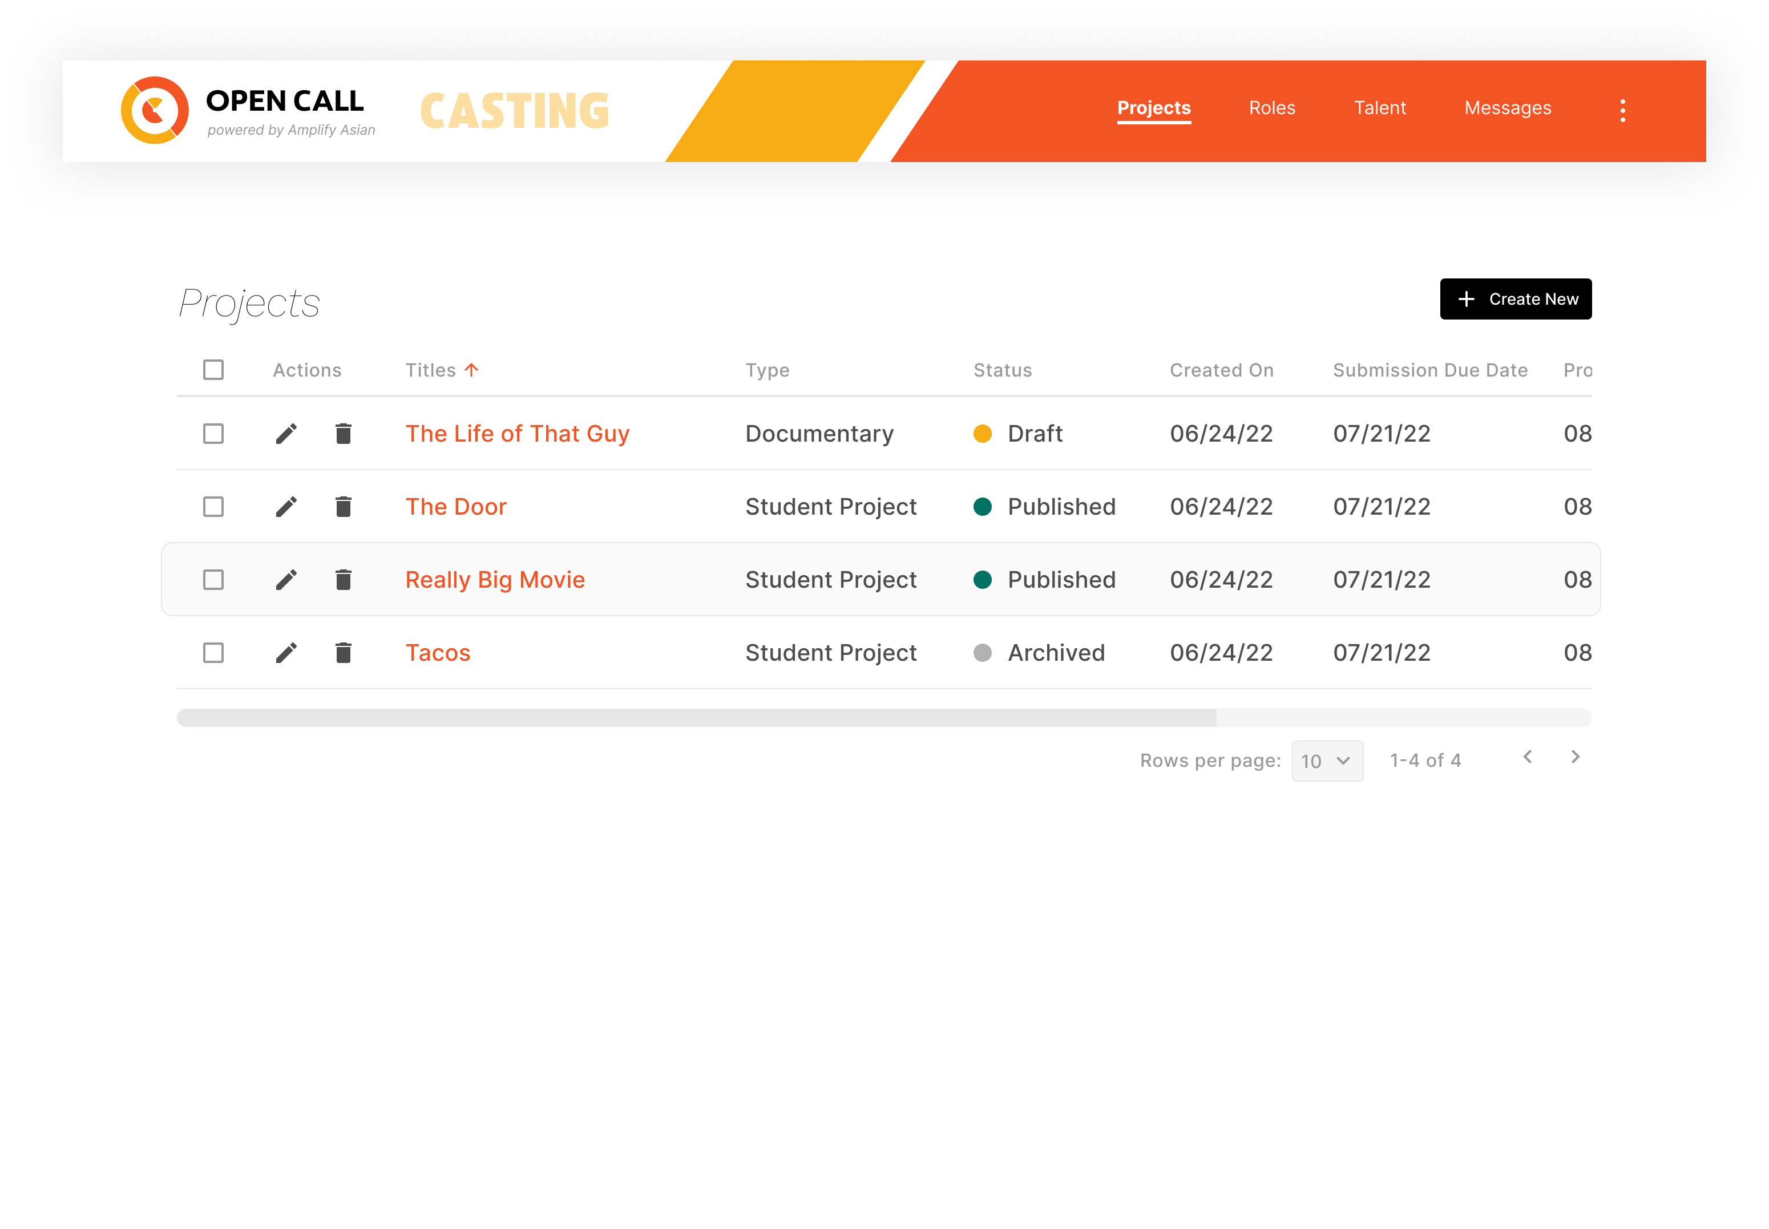Image resolution: width=1769 pixels, height=1229 pixels.
Task: Delete The Life of That Guy project
Action: [x=344, y=434]
